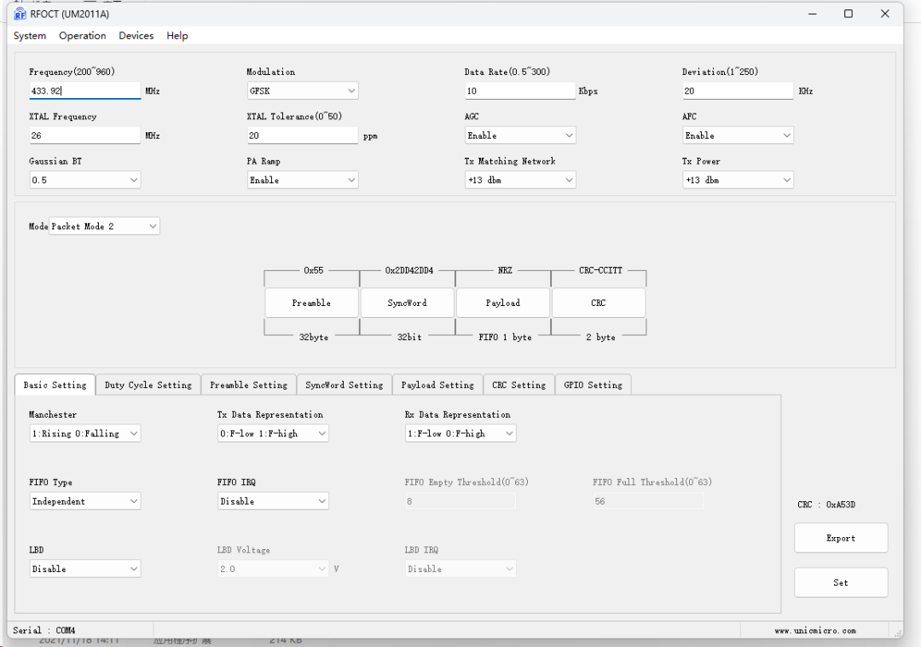Switch to the GPIO Setting tab
This screenshot has width=921, height=647.
593,385
